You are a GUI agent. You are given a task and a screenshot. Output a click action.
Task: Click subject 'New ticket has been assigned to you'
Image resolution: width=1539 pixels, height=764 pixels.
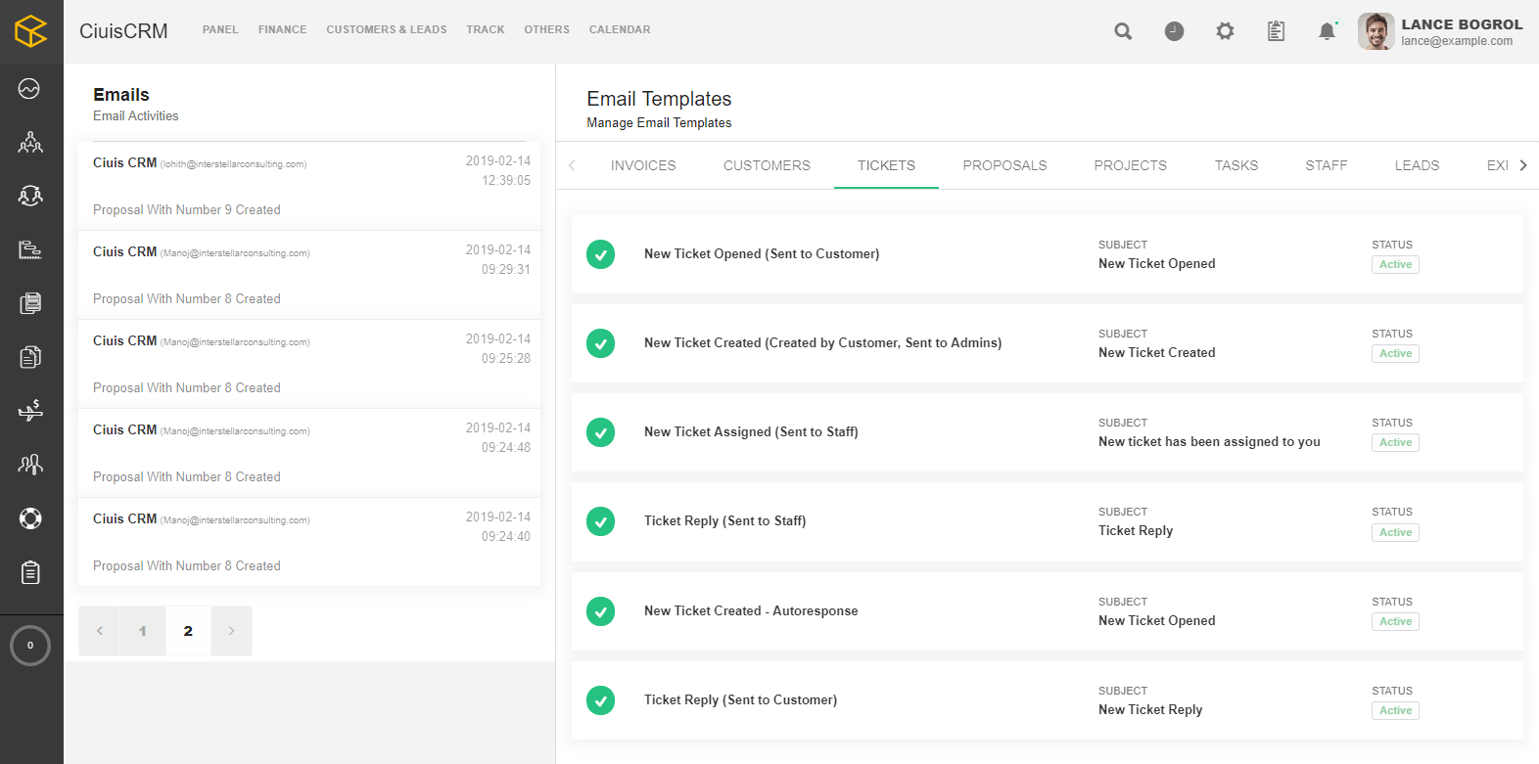coord(1209,441)
